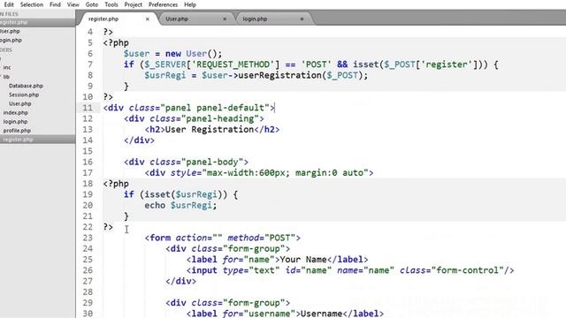Click 'if (isset($usrRegi)) {' on line 19
566x318 pixels.
[180, 194]
